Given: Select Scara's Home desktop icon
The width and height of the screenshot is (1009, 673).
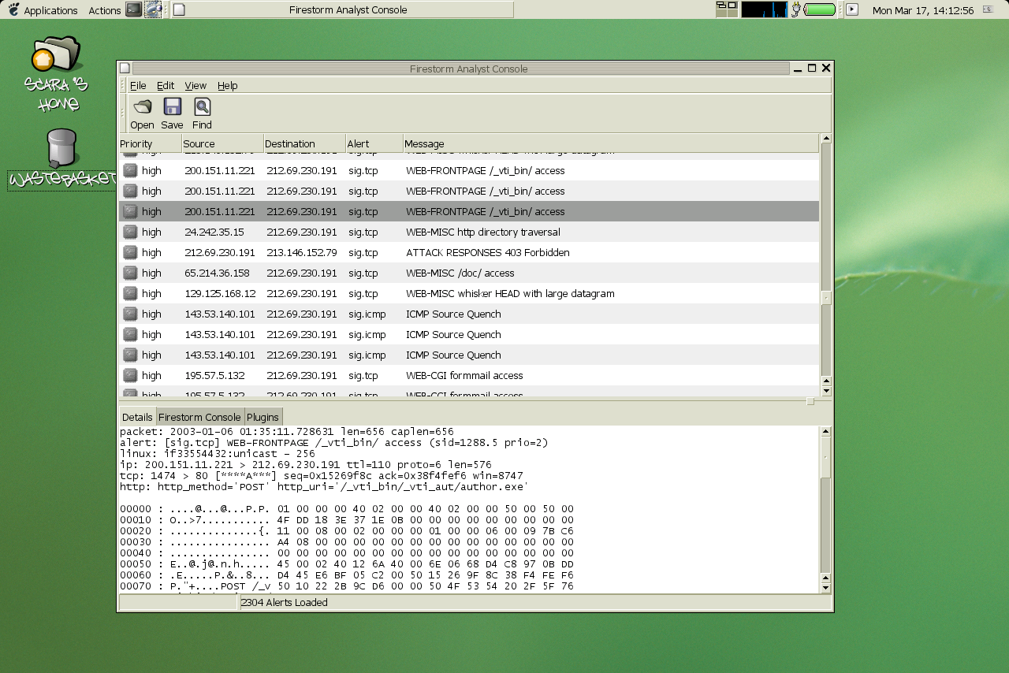Looking at the screenshot, I should click(x=56, y=73).
